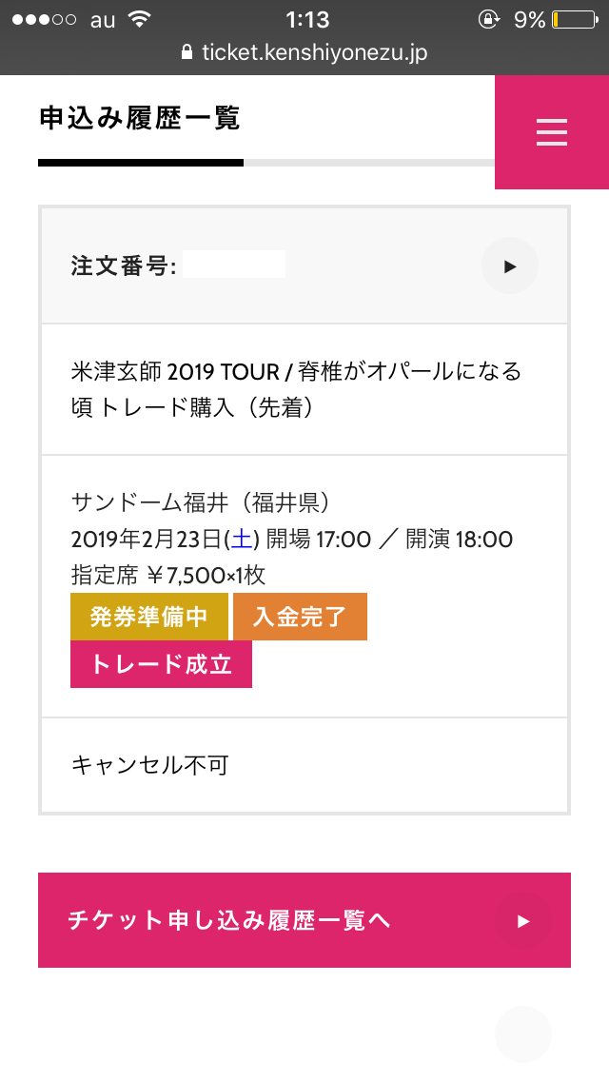Tap the signal strength dots
This screenshot has height=1081, width=609.
click(44, 20)
